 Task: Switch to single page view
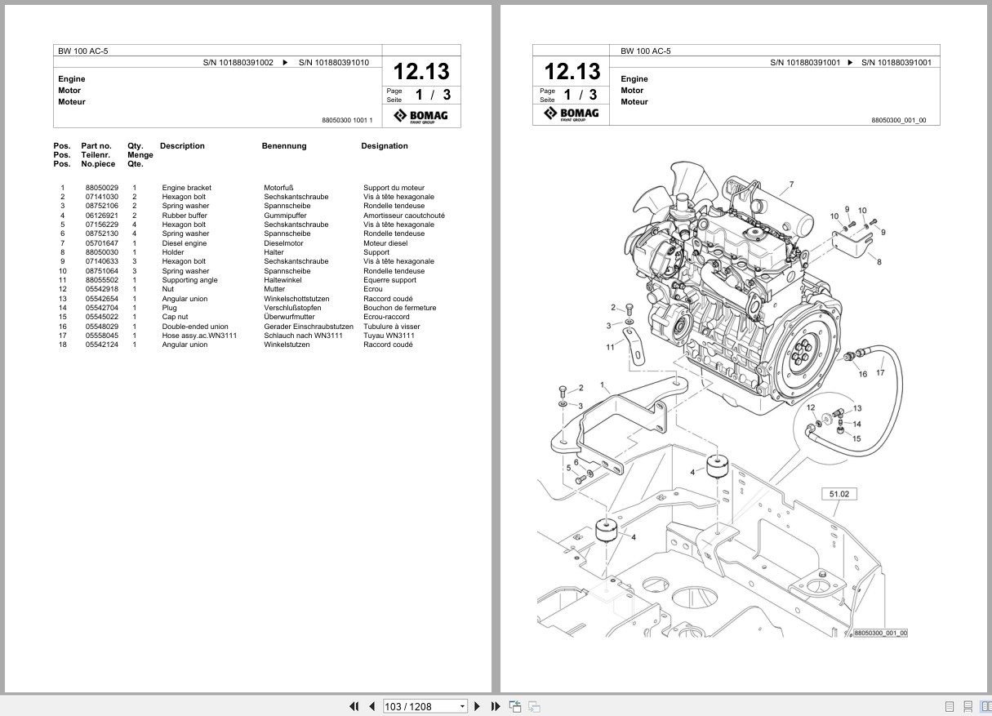coord(950,706)
